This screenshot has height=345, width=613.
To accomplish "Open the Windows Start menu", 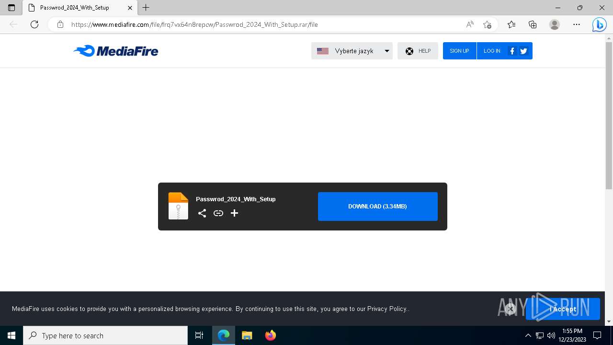I will (11, 335).
